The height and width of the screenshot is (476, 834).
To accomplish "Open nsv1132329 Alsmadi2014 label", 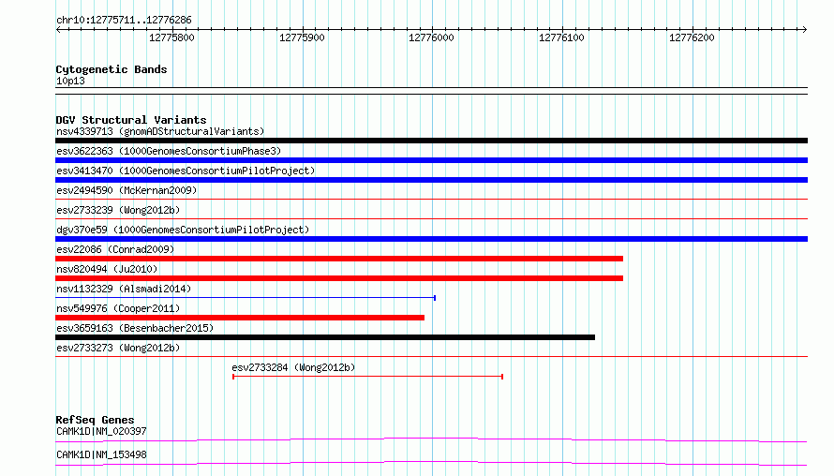I will coord(124,289).
